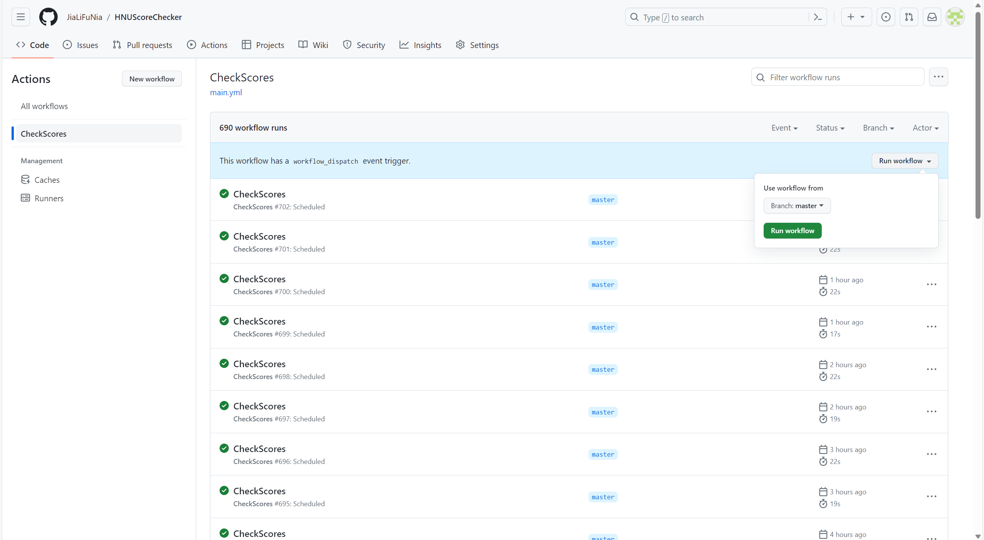Click master branch label on run #697
The image size is (984, 540).
point(603,412)
